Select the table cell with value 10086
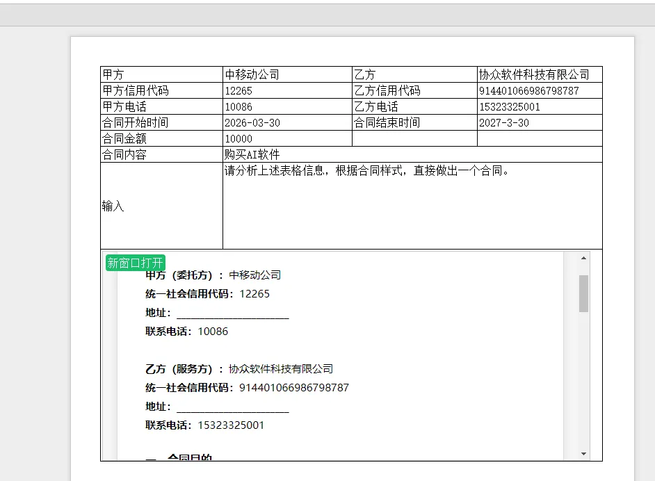The image size is (655, 481). pyautogui.click(x=287, y=106)
